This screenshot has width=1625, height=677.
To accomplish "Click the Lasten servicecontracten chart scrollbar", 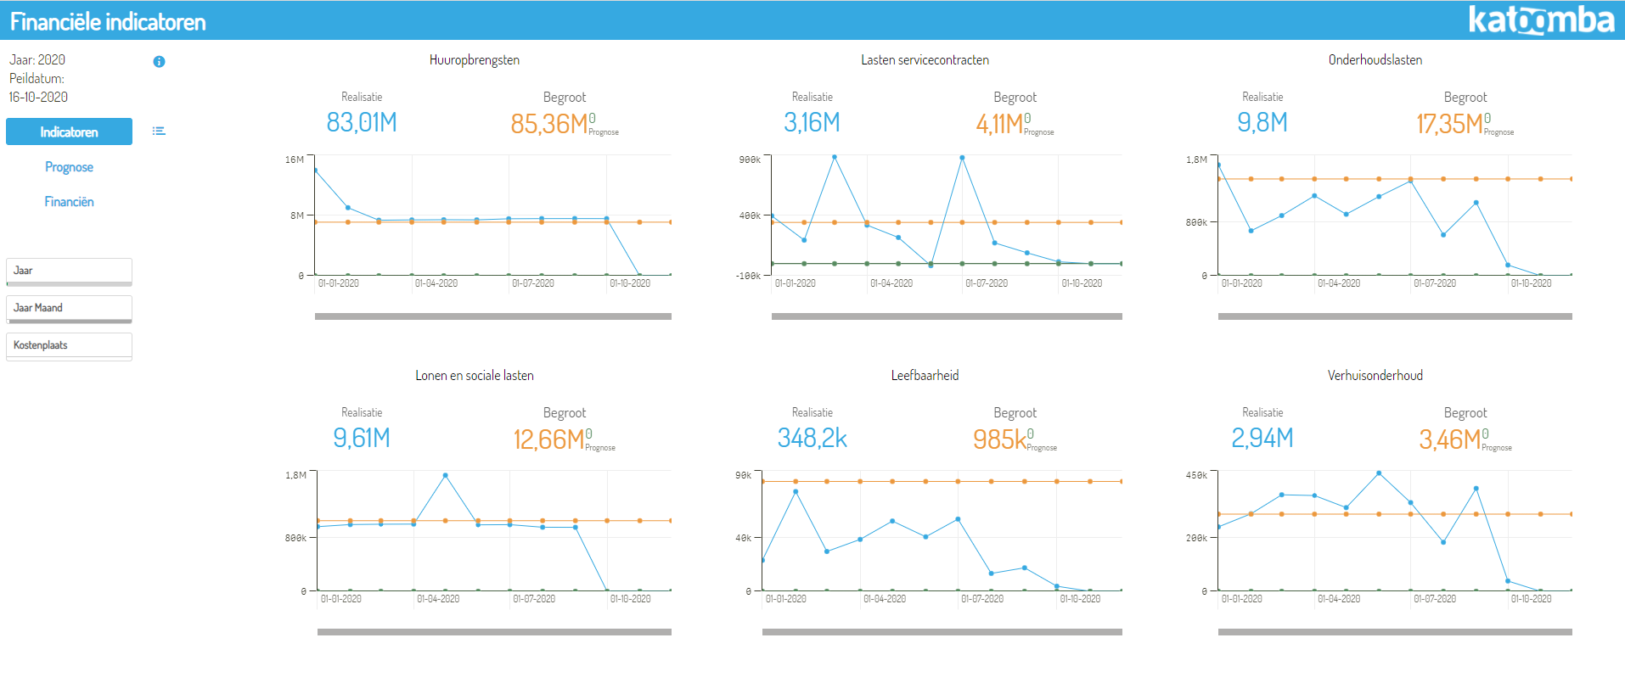I will tap(947, 316).
